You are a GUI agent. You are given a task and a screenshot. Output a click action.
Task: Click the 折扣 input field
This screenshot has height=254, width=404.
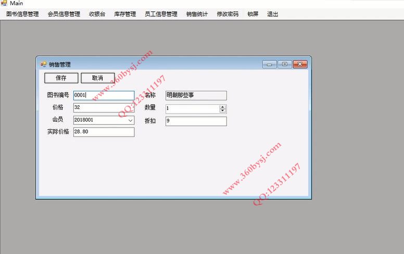(196, 121)
